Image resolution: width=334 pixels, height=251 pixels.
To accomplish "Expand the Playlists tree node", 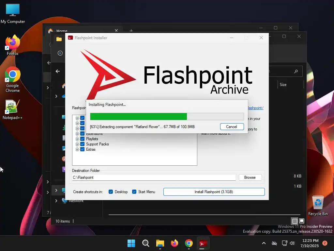I will click(77, 139).
